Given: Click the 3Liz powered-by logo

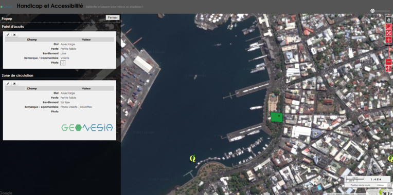Looking at the screenshot, I should [386, 192].
